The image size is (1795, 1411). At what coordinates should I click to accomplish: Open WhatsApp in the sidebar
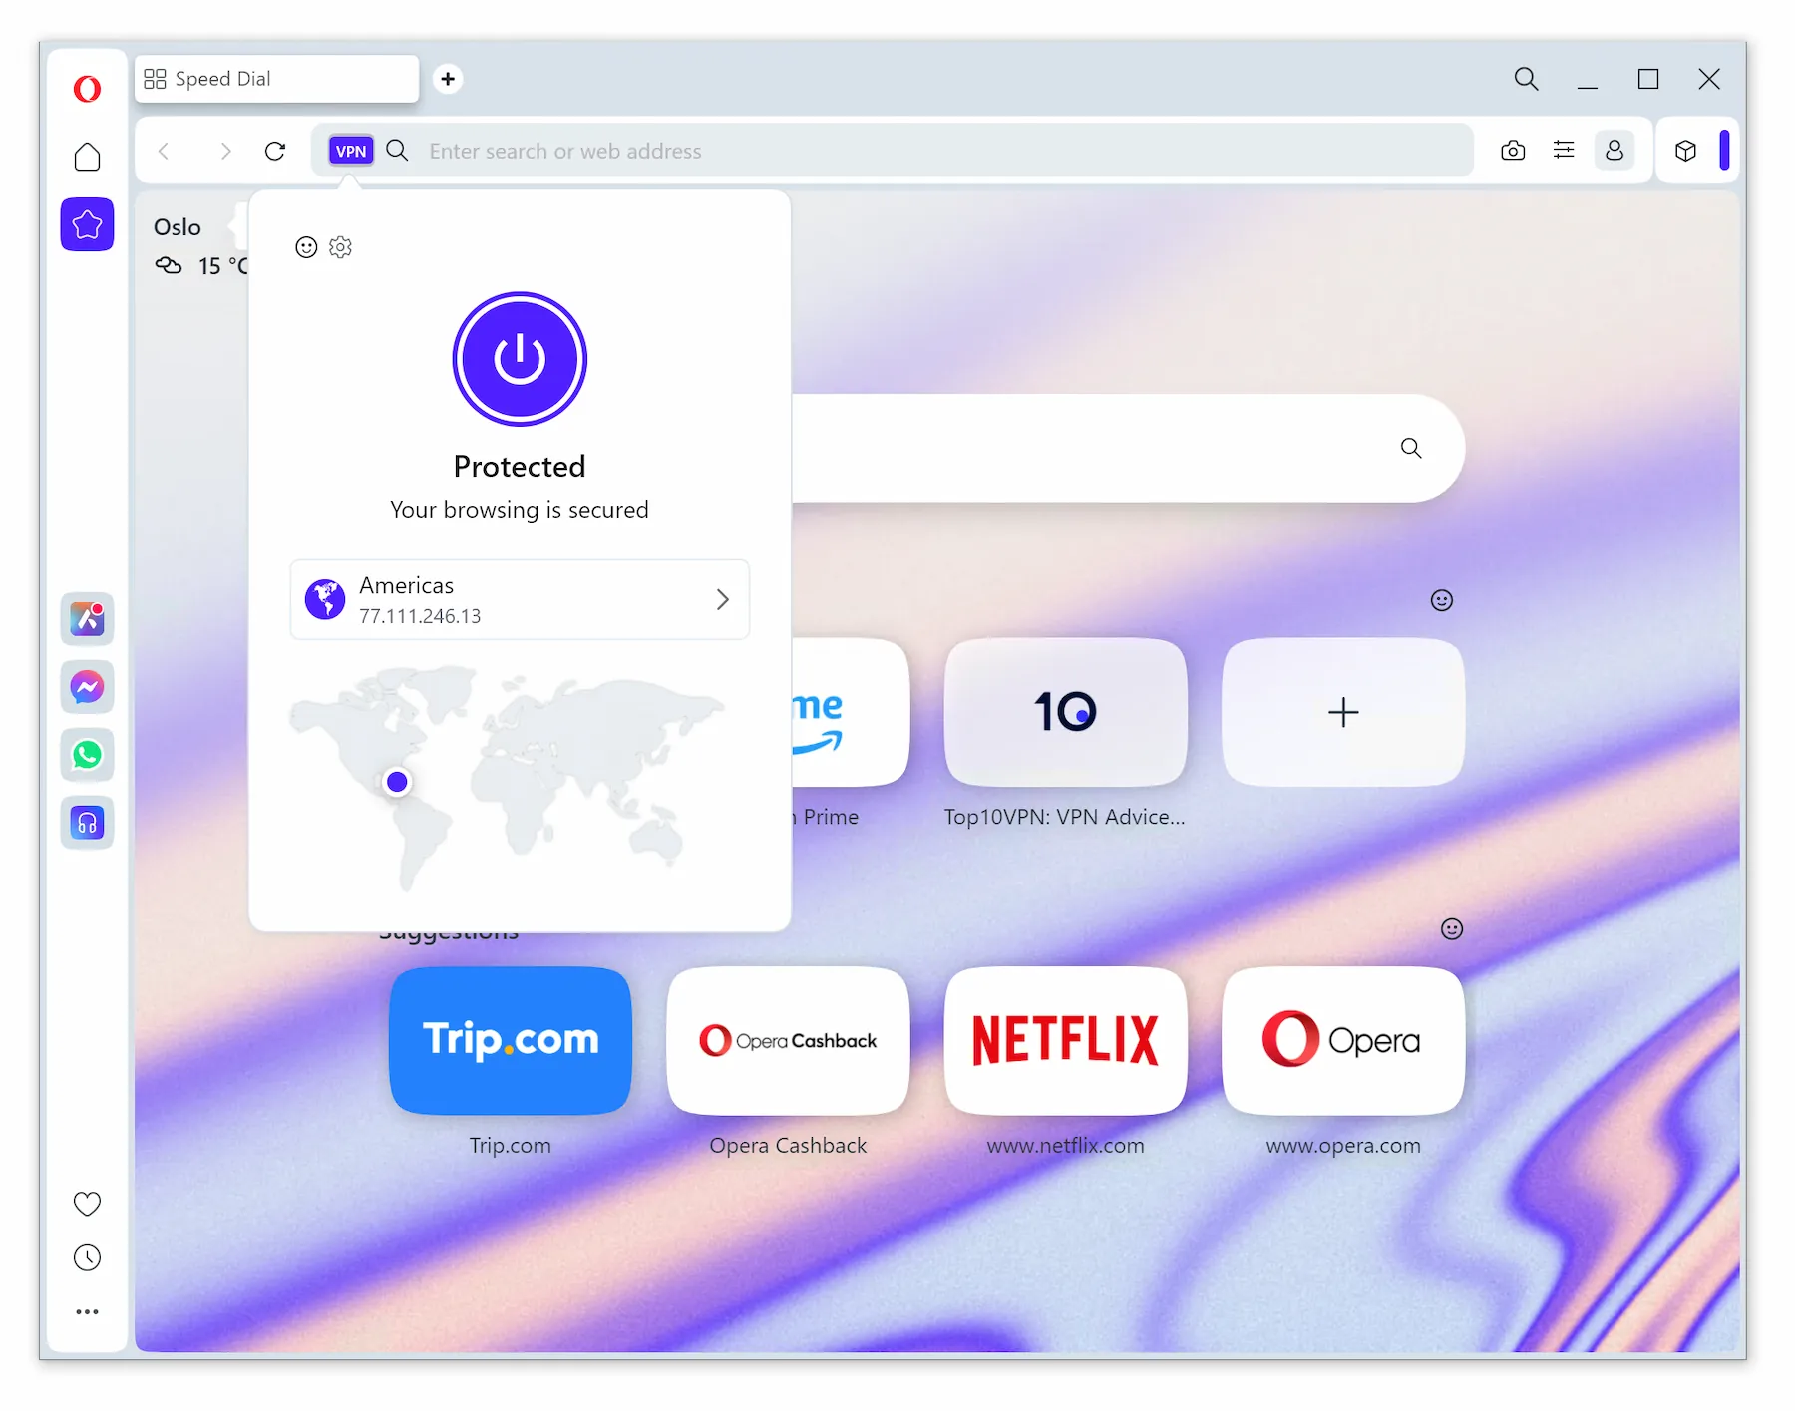(x=87, y=755)
